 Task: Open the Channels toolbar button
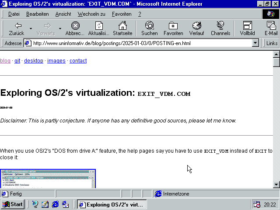click(220, 28)
